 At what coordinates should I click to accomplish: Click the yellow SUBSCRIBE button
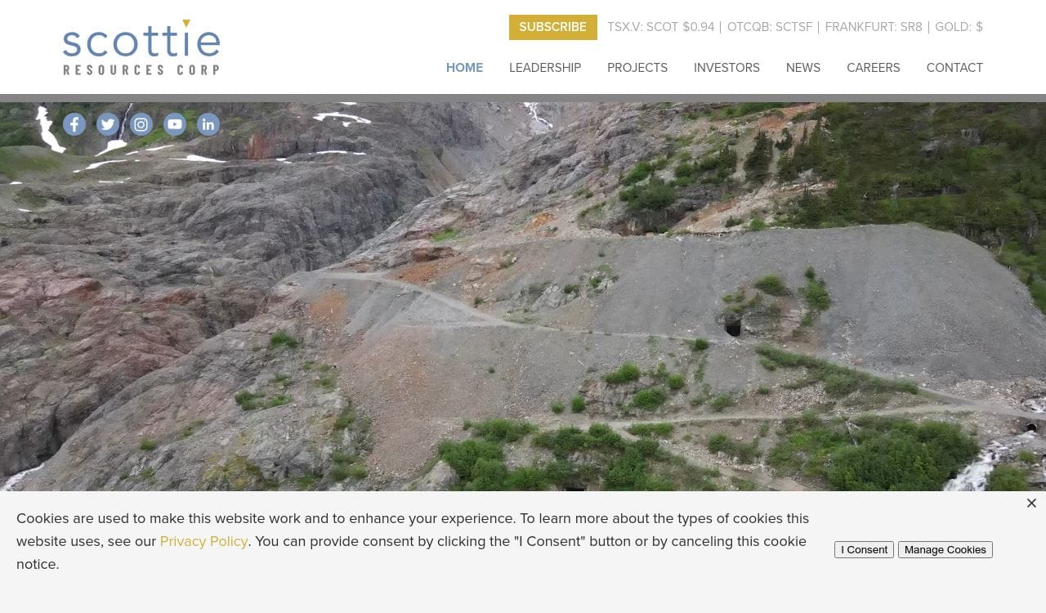point(553,27)
